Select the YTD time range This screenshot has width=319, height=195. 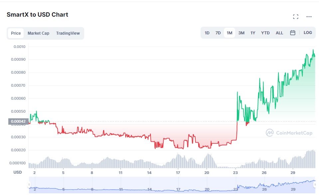265,33
